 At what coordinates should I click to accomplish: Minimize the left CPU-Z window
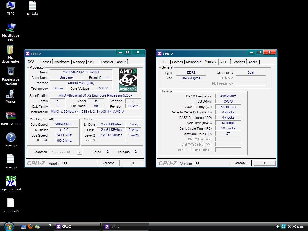[x=120, y=52]
